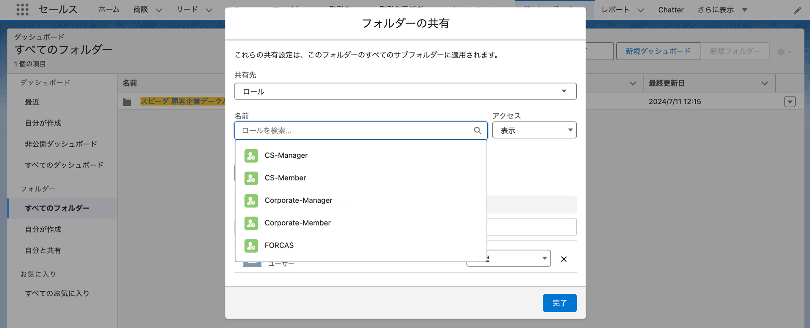Select 非公開ダッシュボード in the sidebar

(61, 144)
